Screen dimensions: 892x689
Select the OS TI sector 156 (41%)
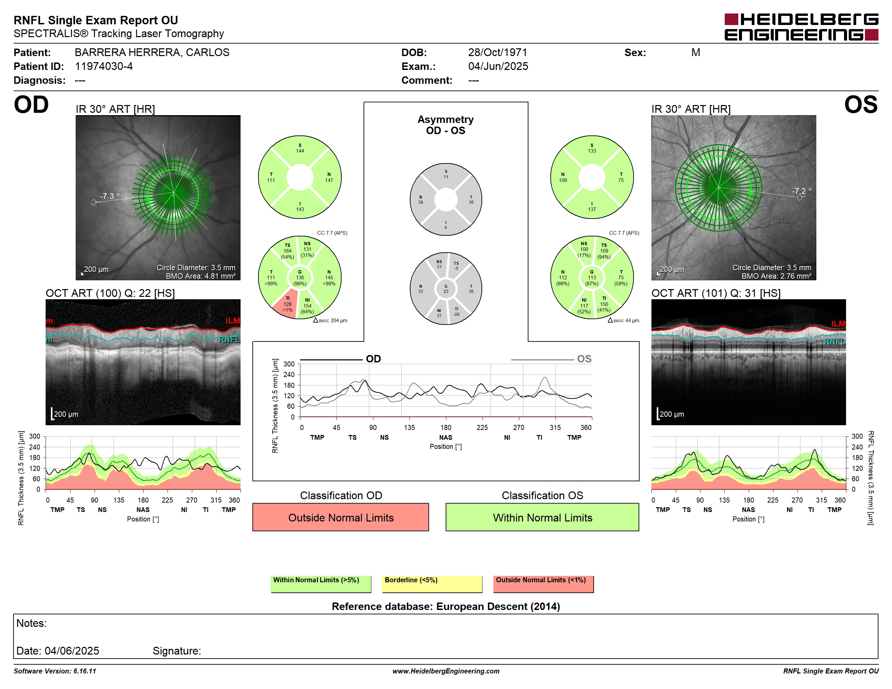point(604,305)
